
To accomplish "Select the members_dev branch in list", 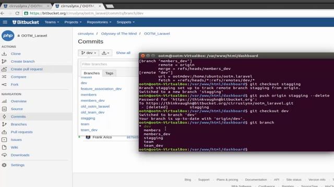I will click(x=93, y=100).
